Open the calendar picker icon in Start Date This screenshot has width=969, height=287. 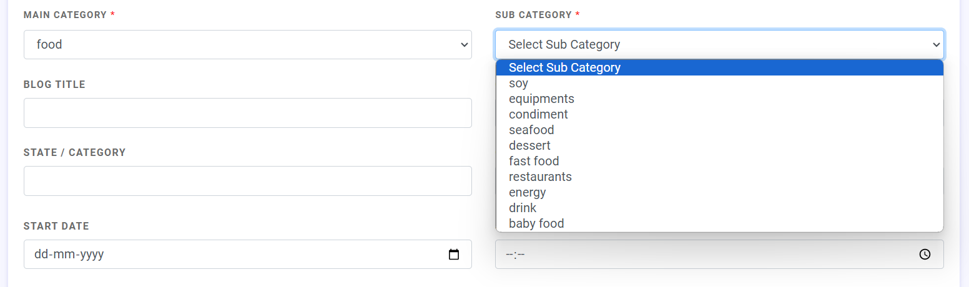coord(454,255)
